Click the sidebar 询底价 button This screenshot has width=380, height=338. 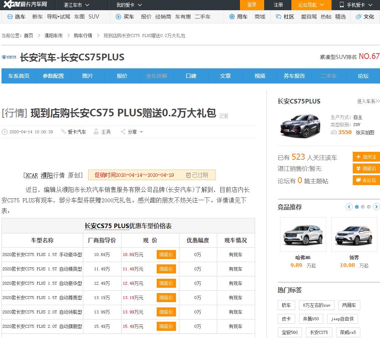366,168
